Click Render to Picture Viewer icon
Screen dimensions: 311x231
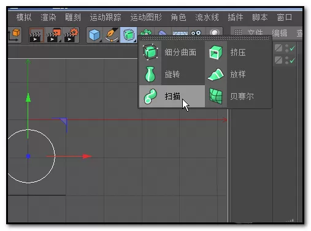click(54, 35)
